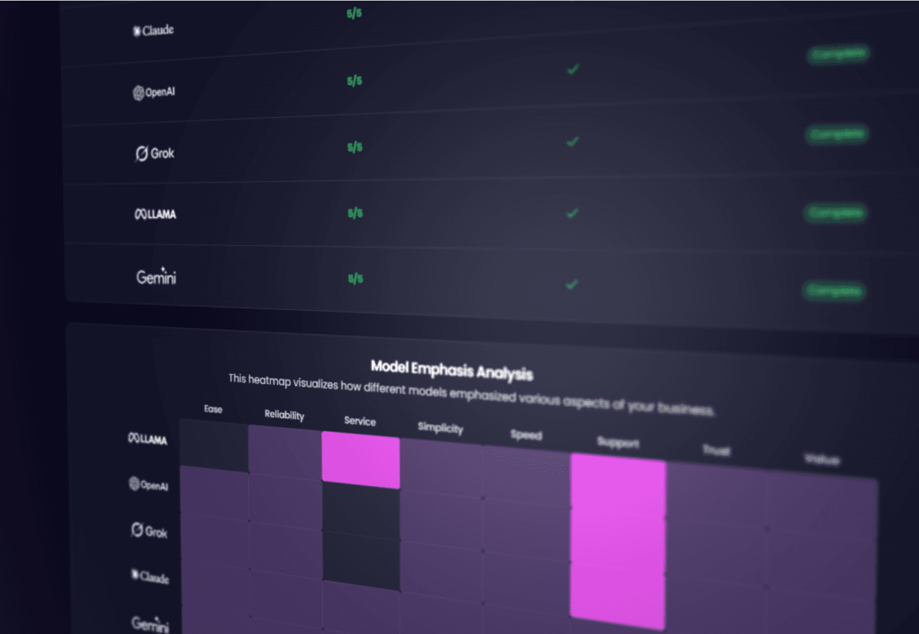Screen dimensions: 919x634
Task: Click the Speed column header in heatmap
Action: point(527,435)
